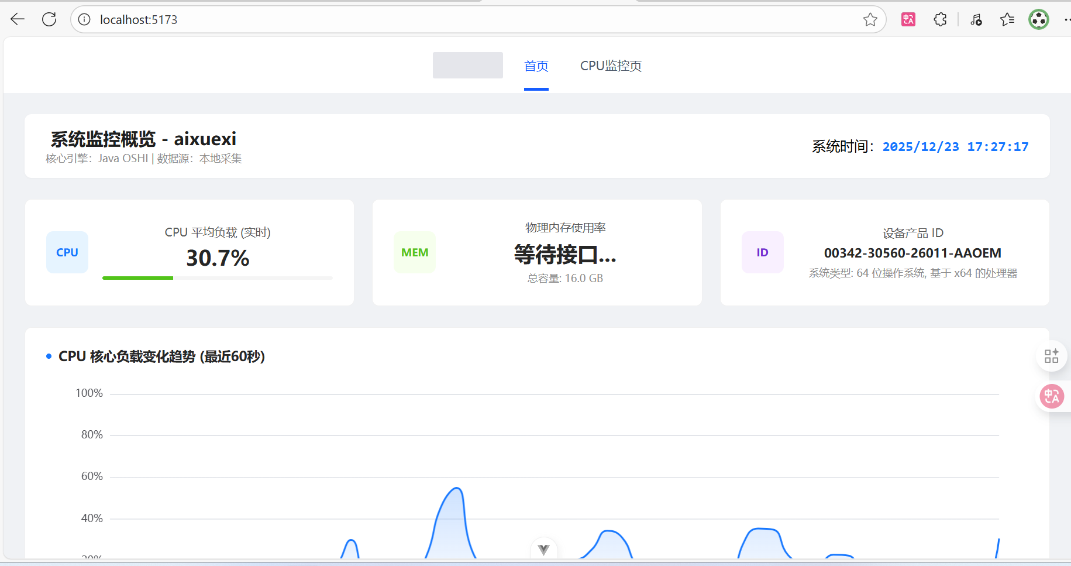
Task: Click 总容量: 16.0 GB text
Action: click(565, 278)
